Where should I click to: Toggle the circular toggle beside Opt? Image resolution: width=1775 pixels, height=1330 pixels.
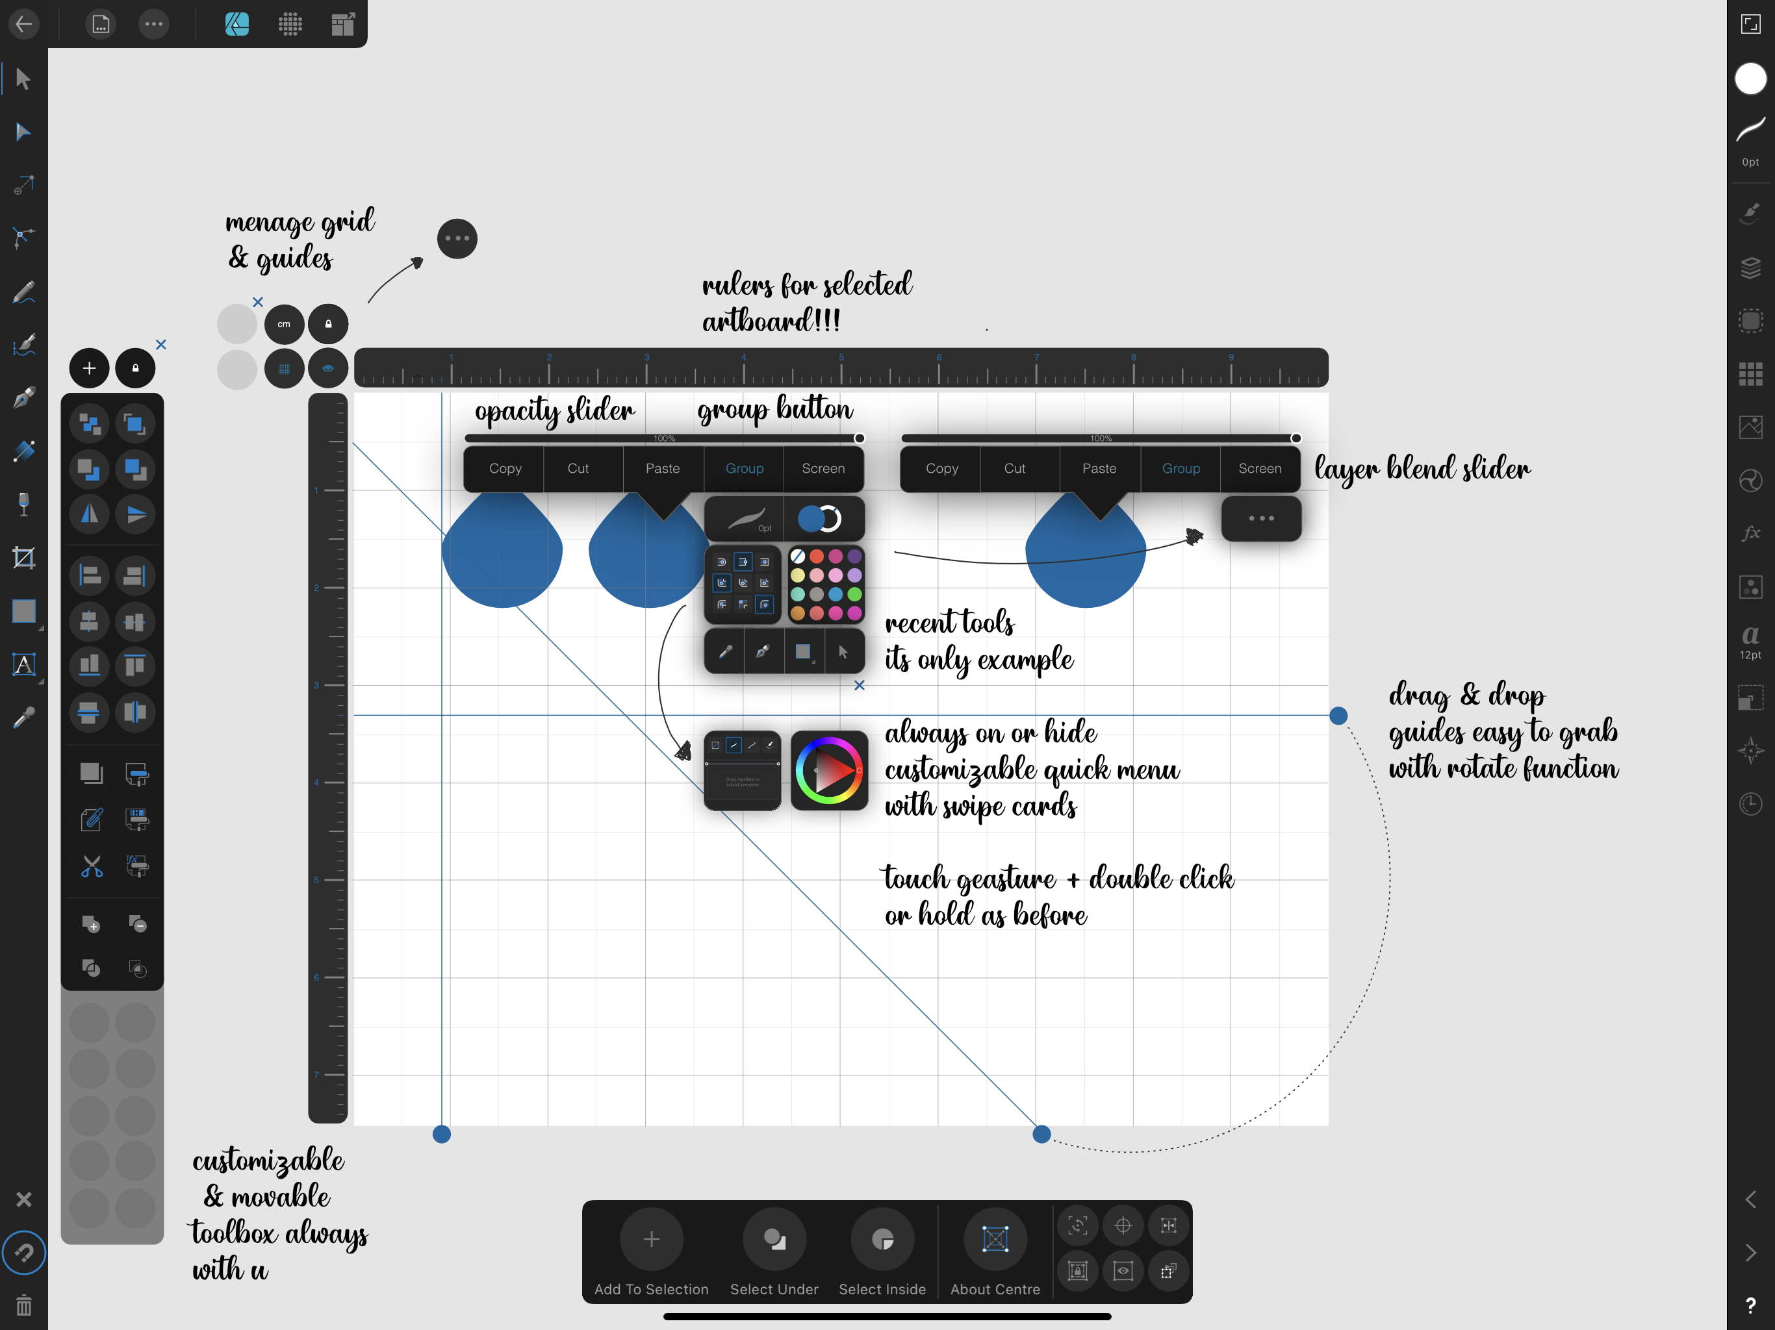(x=824, y=520)
